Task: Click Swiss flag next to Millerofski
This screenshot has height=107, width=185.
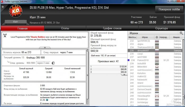Action: (157, 67)
